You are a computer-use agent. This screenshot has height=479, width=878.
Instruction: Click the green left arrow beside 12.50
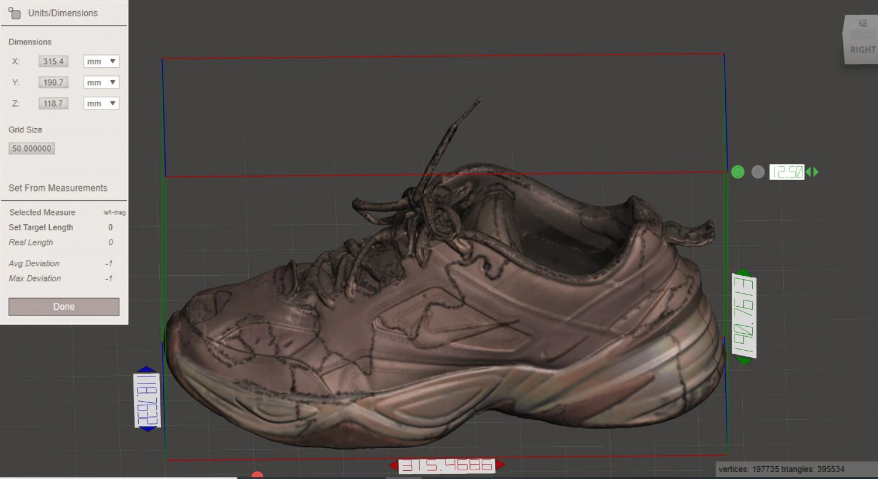(x=808, y=172)
